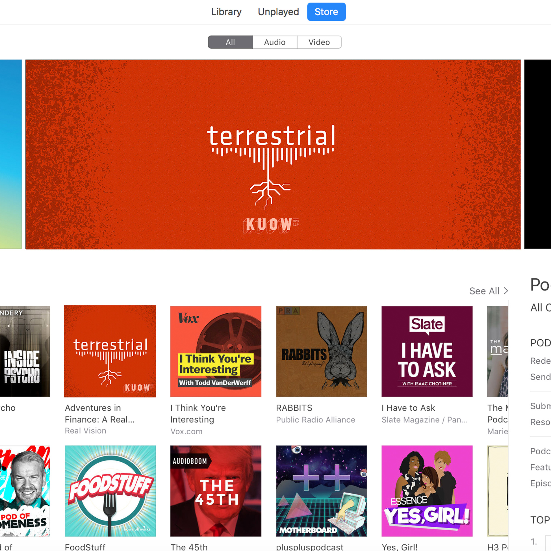Screen dimensions: 551x551
Task: Click the Adventures in Finance title
Action: click(x=99, y=414)
